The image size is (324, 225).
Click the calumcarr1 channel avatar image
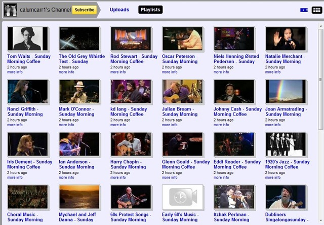click(11, 10)
